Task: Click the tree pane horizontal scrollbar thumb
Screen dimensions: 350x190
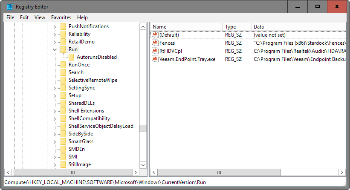Action: [73, 172]
